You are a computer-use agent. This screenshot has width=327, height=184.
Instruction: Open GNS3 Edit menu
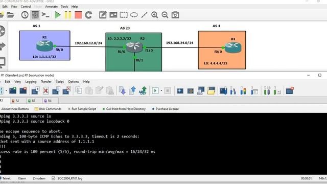coord(5,7)
